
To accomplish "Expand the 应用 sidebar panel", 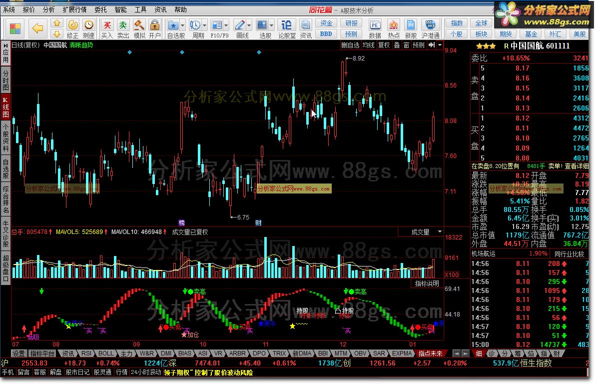I will pos(5,53).
